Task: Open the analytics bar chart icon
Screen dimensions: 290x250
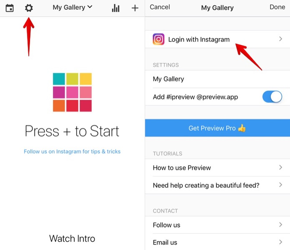Action: coord(116,8)
